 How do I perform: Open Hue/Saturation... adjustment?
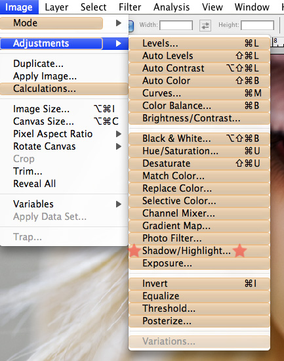click(199, 151)
